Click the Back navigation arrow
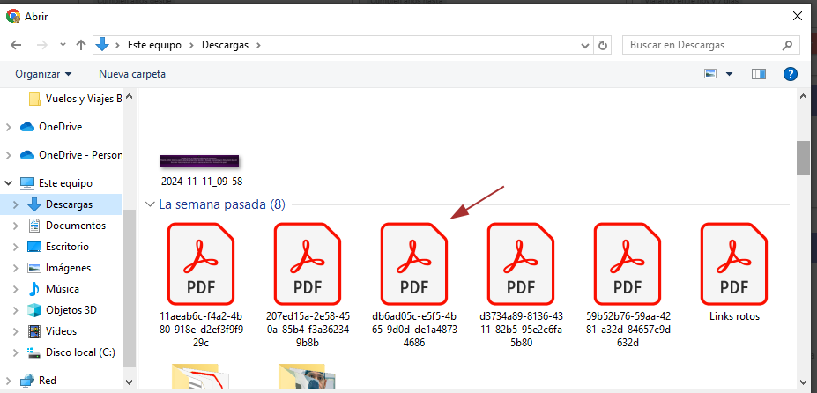The image size is (817, 393). [x=16, y=45]
